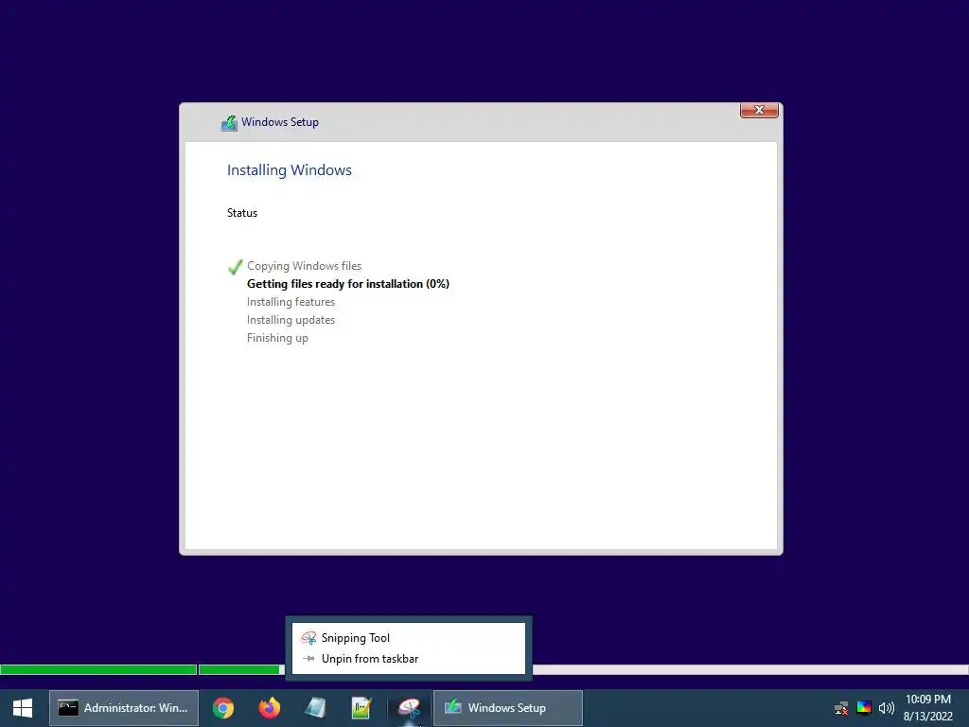Click the 'Finishing up' step
The width and height of the screenshot is (969, 727).
click(277, 338)
